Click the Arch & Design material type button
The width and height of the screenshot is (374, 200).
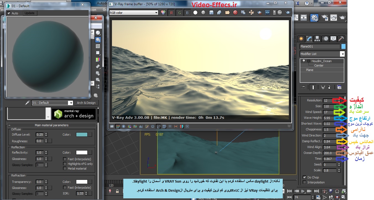click(86, 103)
